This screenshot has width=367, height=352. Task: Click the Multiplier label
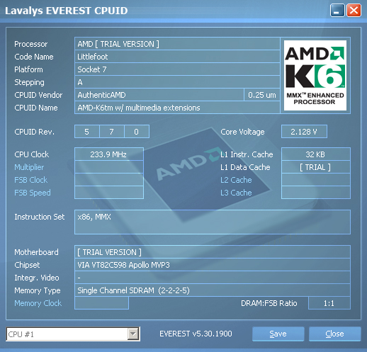click(x=29, y=167)
